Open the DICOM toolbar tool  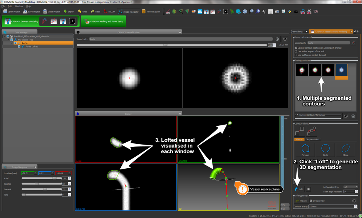tap(109, 12)
